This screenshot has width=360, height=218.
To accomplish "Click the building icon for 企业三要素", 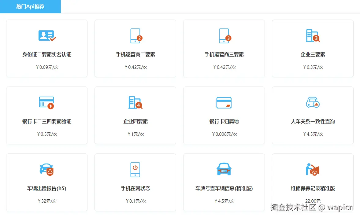I will tap(312, 35).
